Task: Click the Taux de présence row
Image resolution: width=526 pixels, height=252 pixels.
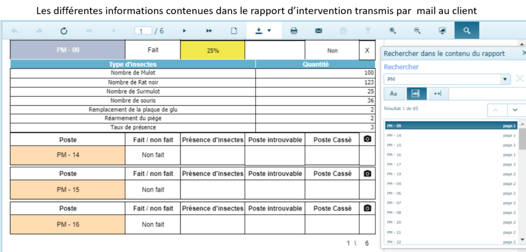Action: [193, 128]
